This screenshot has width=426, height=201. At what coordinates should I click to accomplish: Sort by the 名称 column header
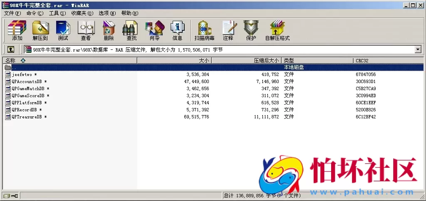point(69,61)
